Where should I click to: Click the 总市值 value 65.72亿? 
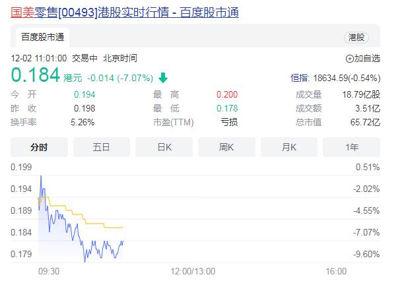click(365, 122)
